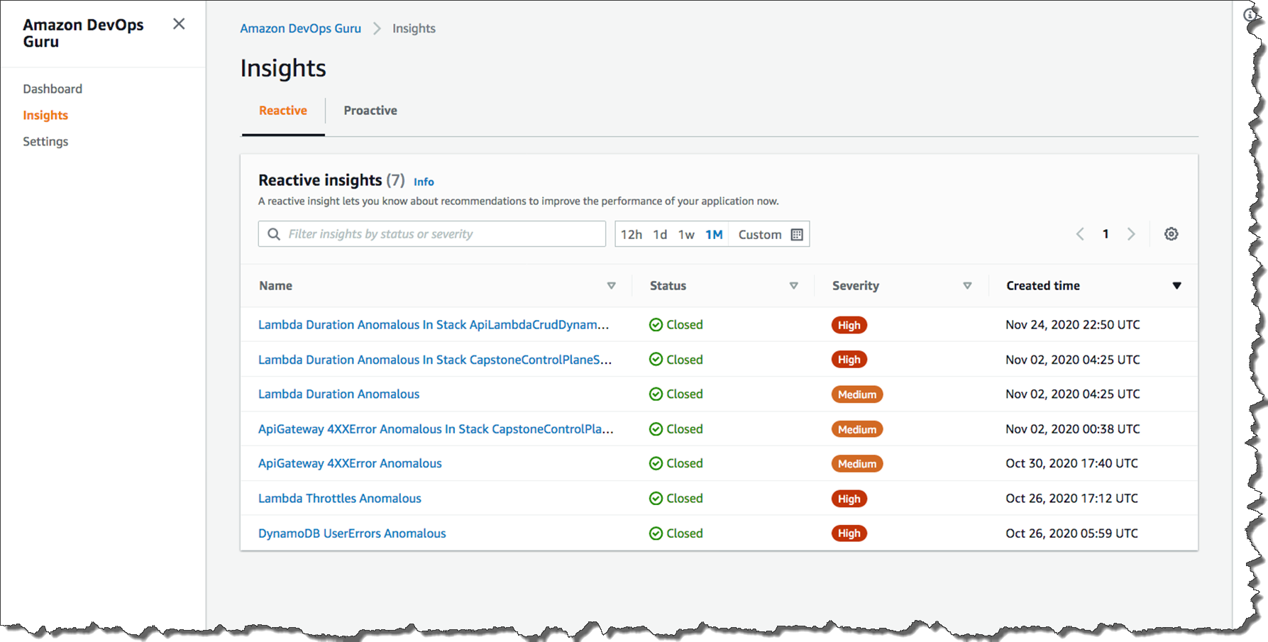
Task: Click the Nov 02, 2020 00:38 UTC cell
Action: point(1073,429)
